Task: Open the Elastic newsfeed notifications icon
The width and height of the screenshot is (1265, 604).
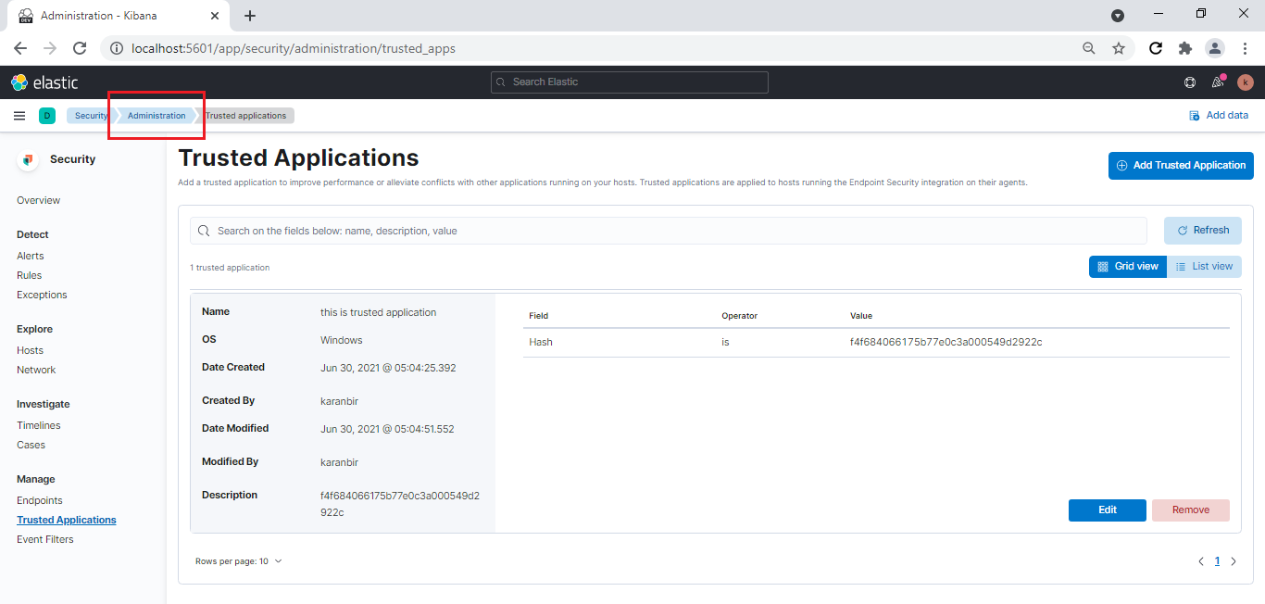Action: point(1217,82)
